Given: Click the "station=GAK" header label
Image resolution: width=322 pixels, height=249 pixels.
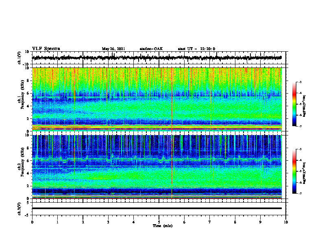Looking at the screenshot, I should [x=151, y=49].
